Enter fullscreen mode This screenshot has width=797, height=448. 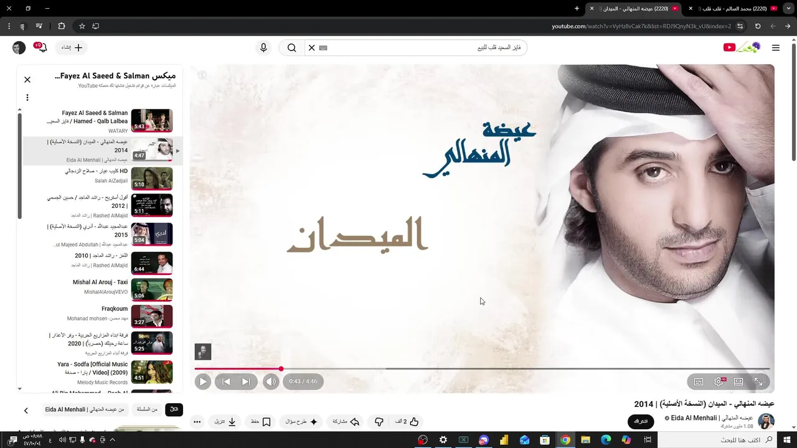coord(758,381)
